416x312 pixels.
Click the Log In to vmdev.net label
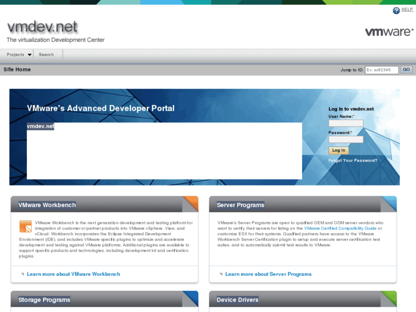coord(351,109)
